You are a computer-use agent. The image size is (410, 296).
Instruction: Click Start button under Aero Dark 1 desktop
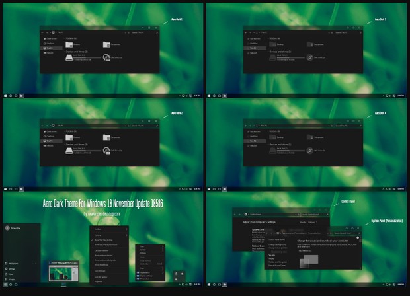(5, 96)
